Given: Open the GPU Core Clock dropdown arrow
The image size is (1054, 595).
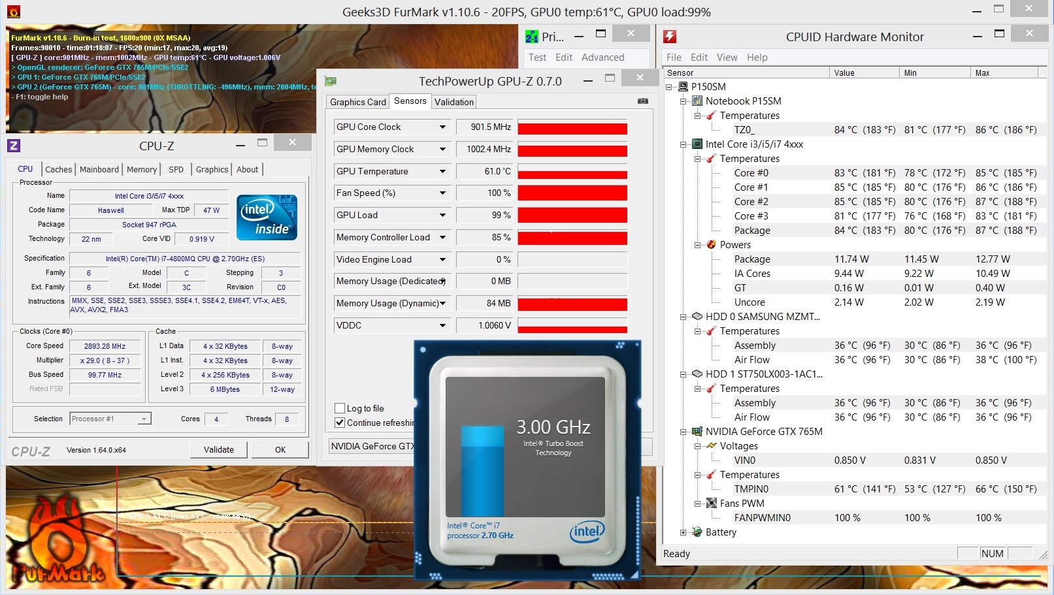Looking at the screenshot, I should [442, 127].
